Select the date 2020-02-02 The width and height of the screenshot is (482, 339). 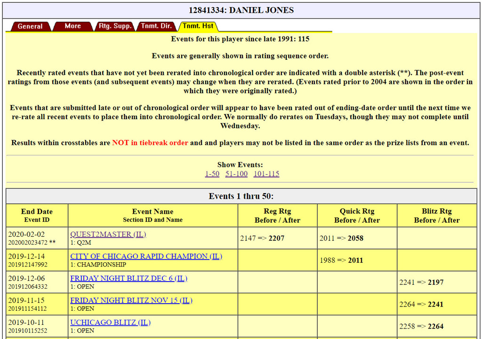pos(26,234)
